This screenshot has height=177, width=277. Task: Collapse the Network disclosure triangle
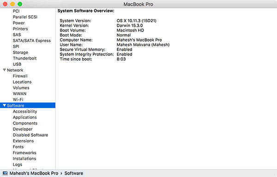point(5,70)
